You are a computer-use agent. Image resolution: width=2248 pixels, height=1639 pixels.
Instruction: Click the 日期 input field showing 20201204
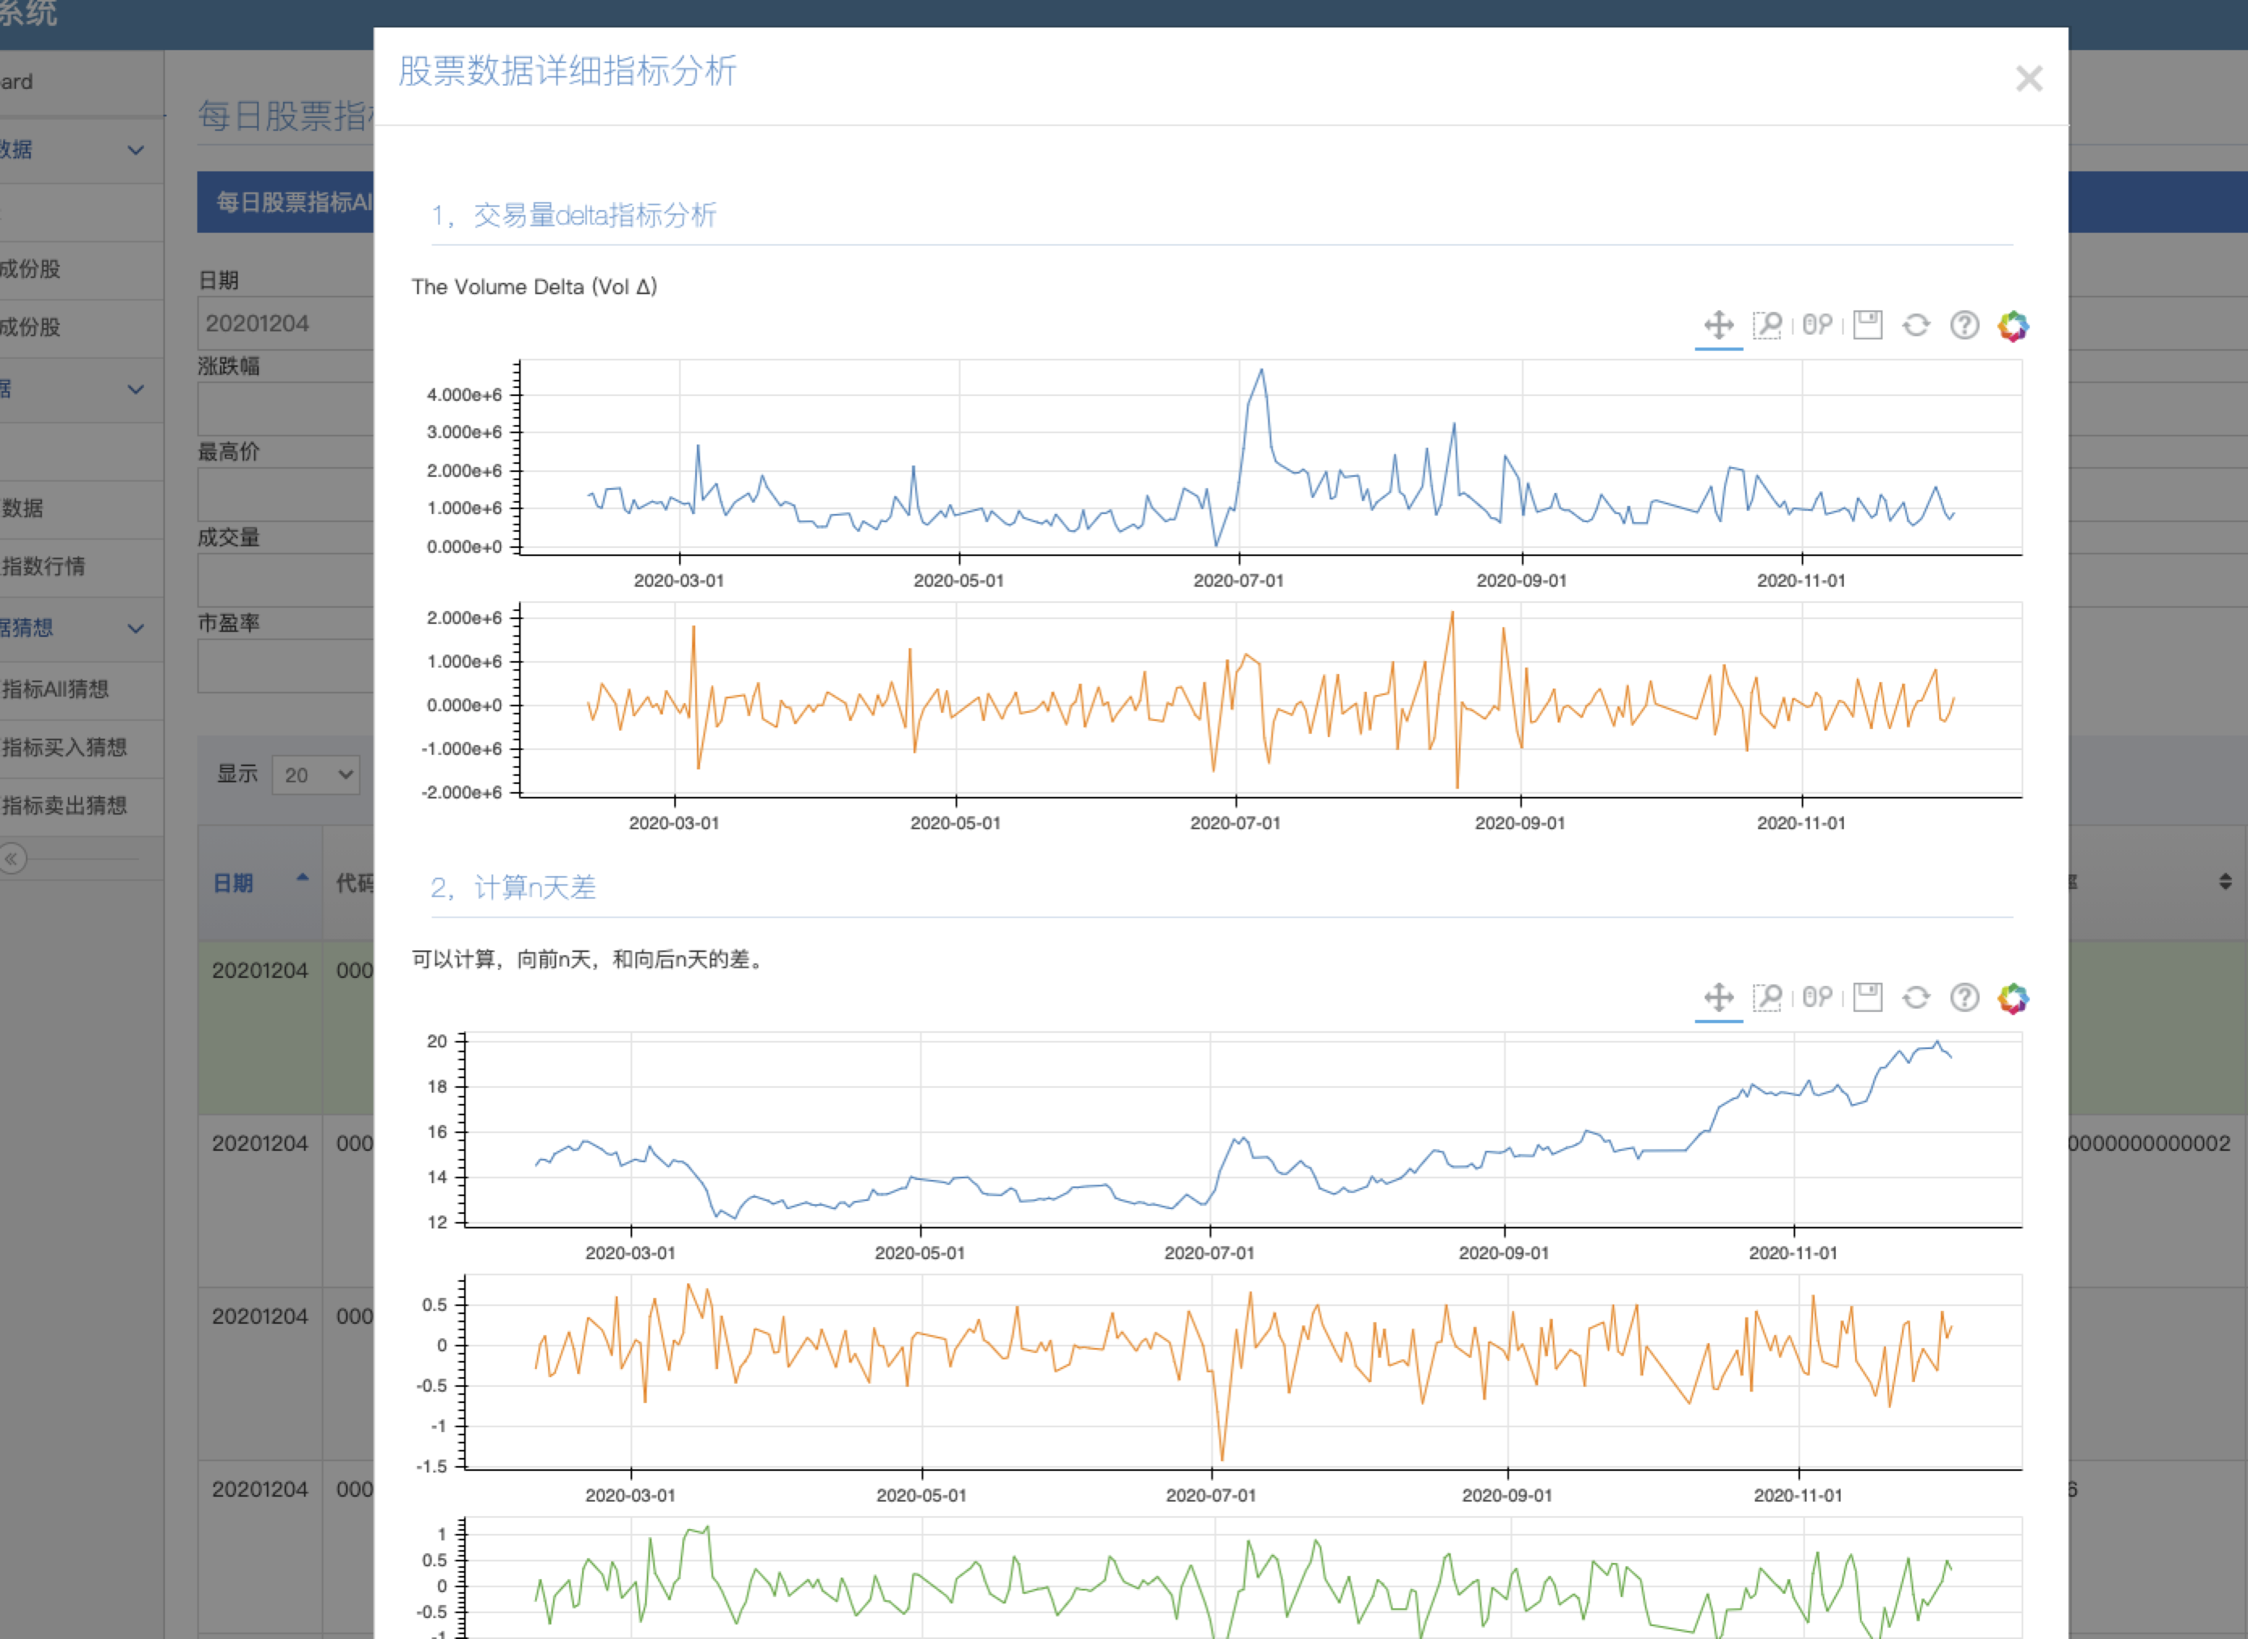click(x=285, y=323)
